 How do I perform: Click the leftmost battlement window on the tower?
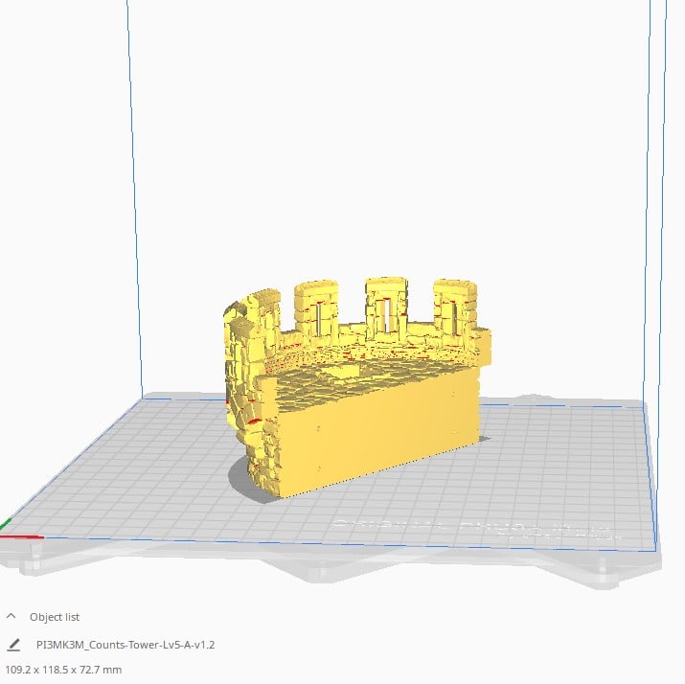pyautogui.click(x=315, y=313)
